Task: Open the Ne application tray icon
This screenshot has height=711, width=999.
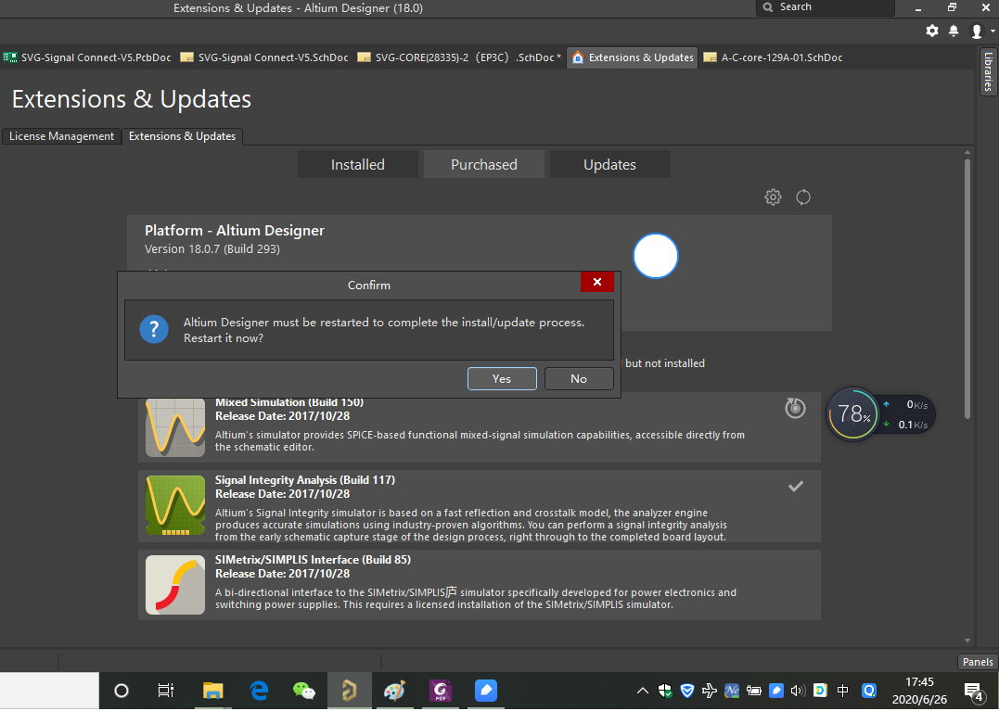Action: coord(732,691)
